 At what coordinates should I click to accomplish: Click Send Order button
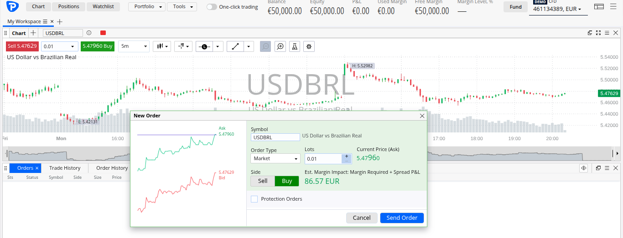[x=402, y=218]
